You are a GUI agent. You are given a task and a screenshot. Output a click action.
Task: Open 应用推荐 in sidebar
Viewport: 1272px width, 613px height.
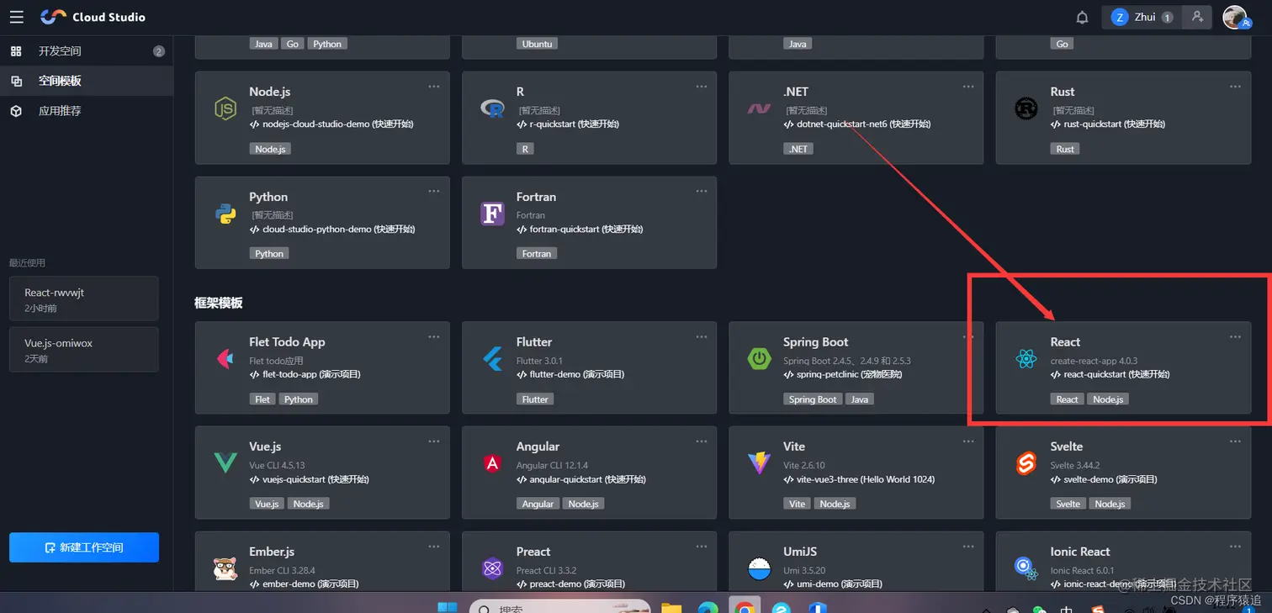[x=87, y=111]
